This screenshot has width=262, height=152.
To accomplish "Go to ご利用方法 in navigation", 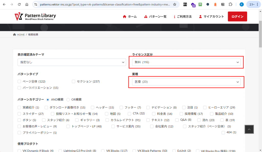I will tap(182, 17).
